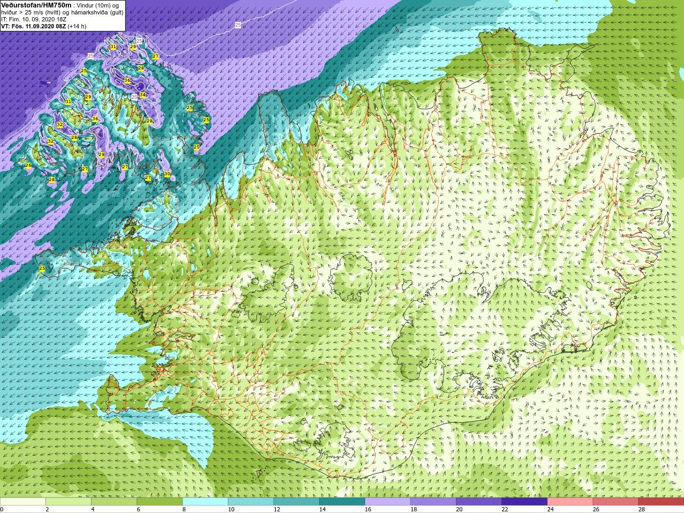
Task: Click the legend scale value 2
Action: 47,509
